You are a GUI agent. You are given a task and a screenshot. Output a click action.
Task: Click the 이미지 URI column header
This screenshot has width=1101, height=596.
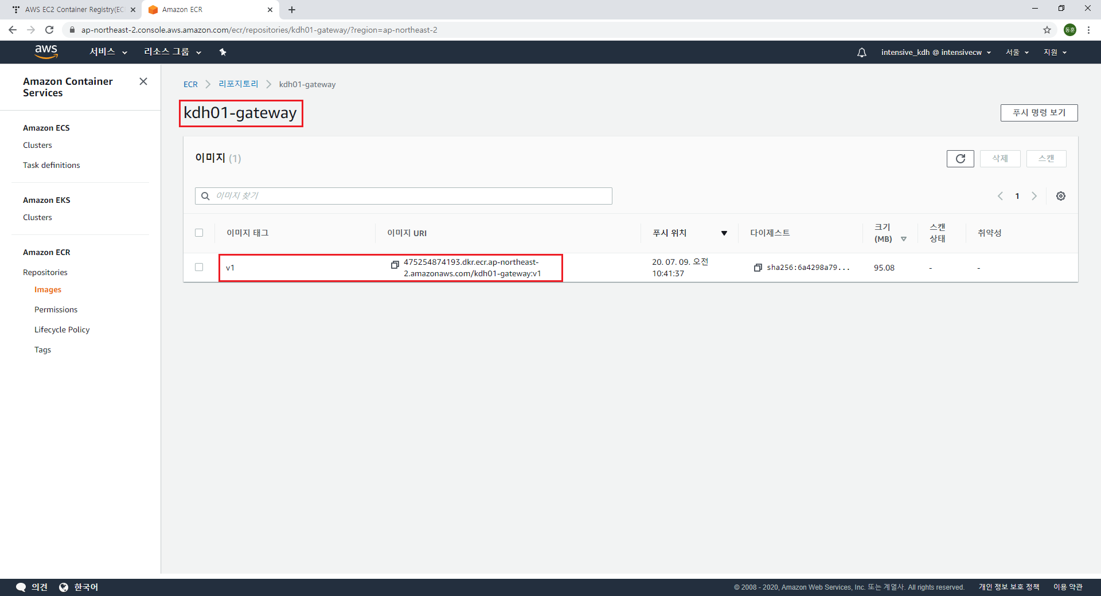pos(407,233)
